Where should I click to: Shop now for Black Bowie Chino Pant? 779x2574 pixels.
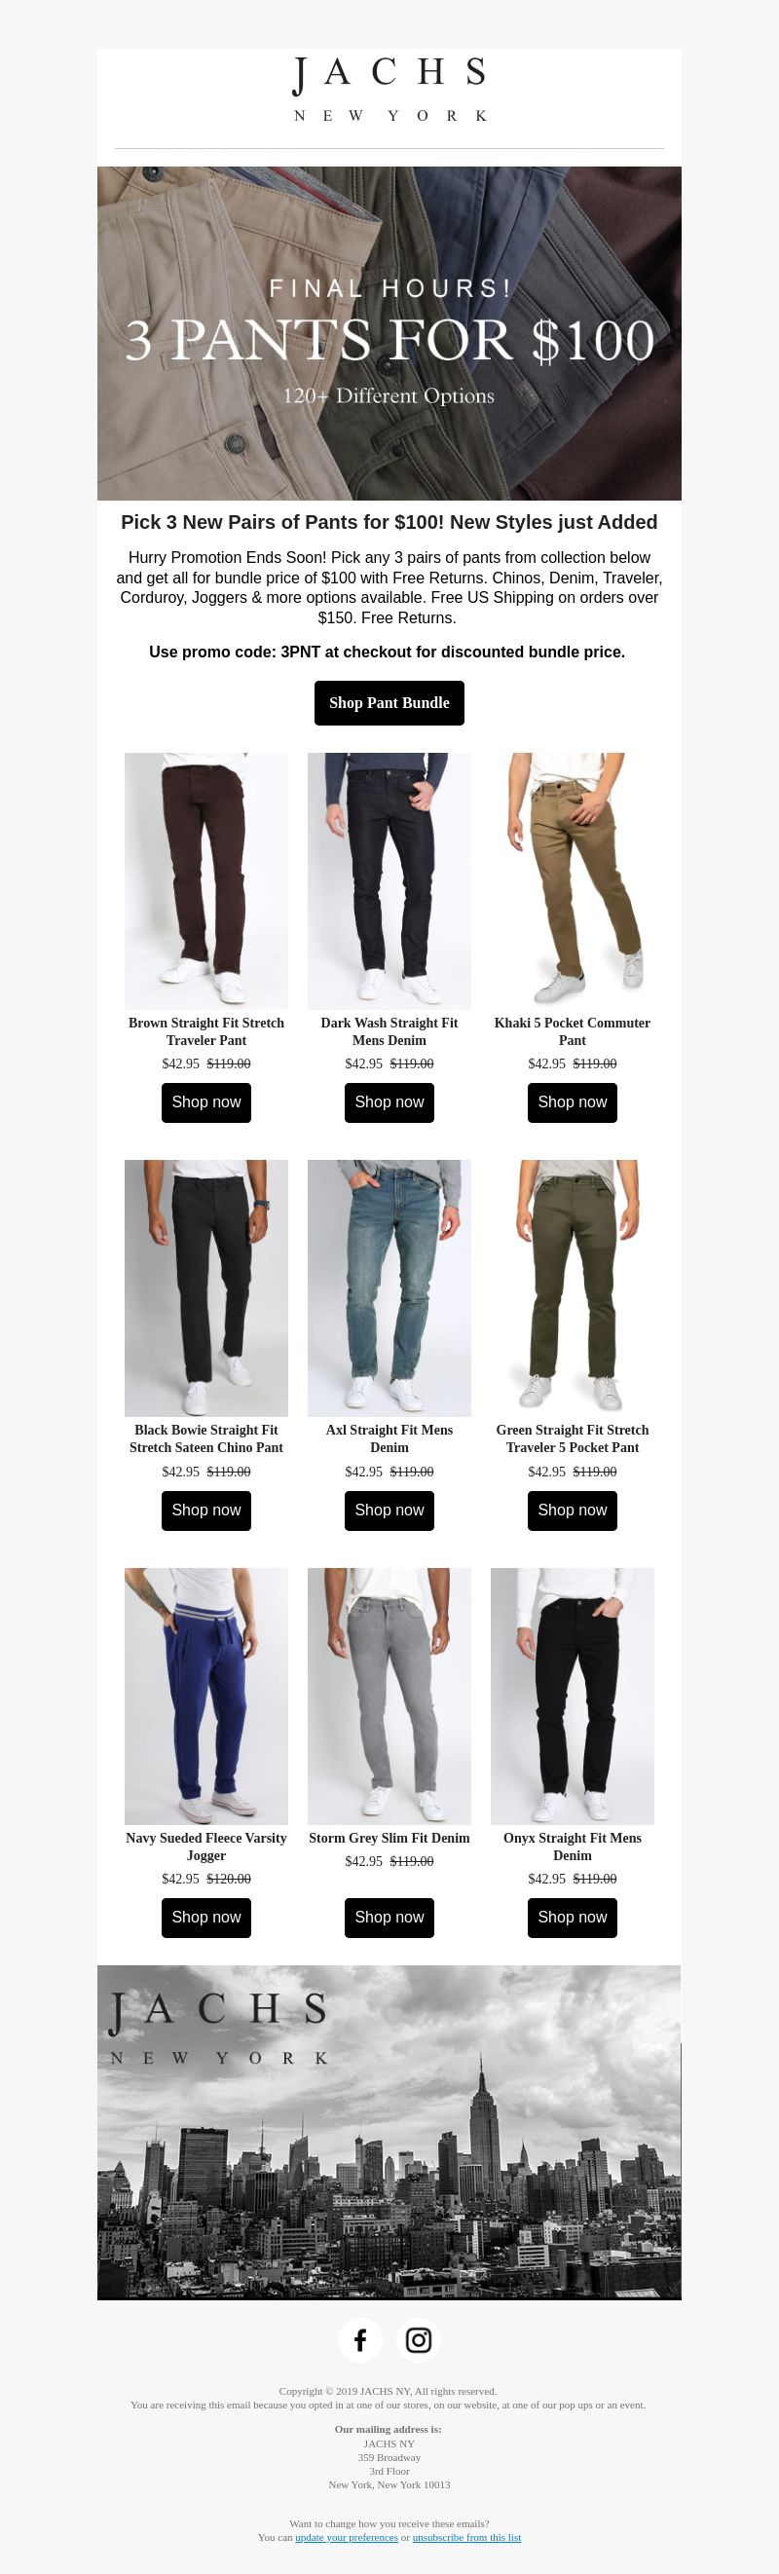click(205, 1510)
